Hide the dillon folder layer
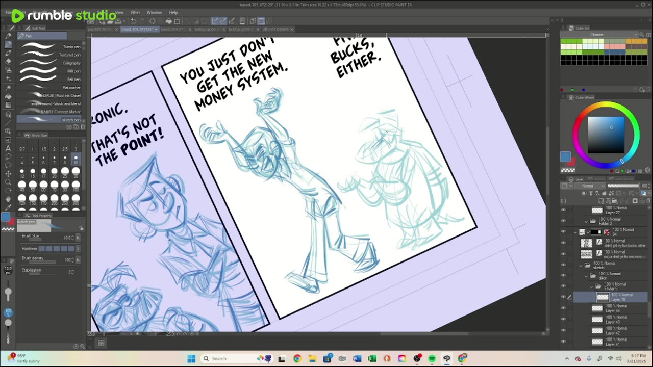653x367 pixels. pyautogui.click(x=563, y=276)
